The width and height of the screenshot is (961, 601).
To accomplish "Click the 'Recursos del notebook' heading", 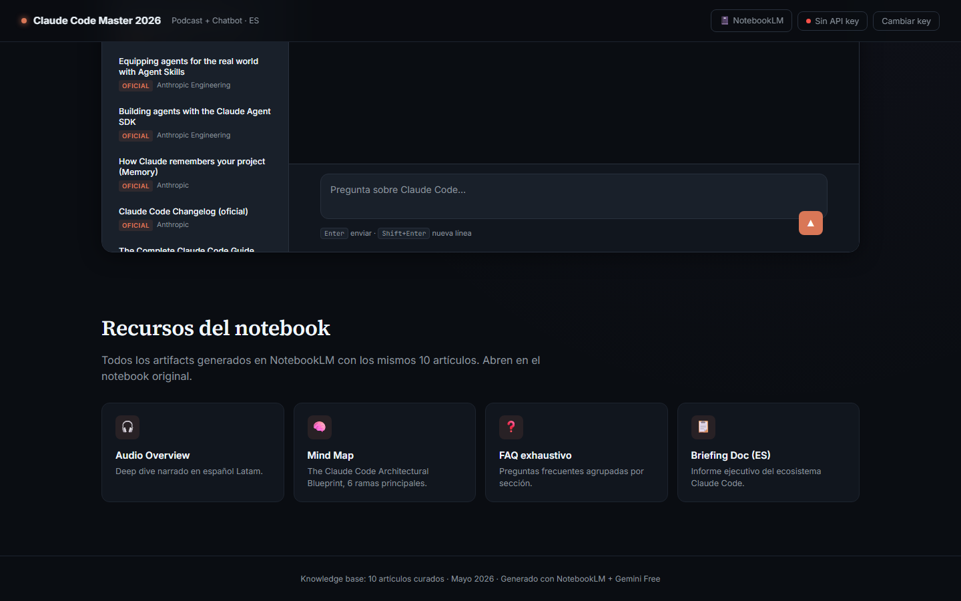I will [216, 328].
